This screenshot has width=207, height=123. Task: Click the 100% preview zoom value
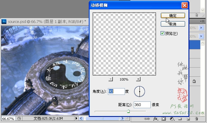pyautogui.click(x=124, y=79)
